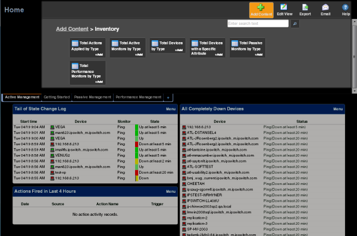Viewport: 357px width, 236px height.
Task: Open IPSTEST-WRHYNER device
Action: [x=205, y=195]
